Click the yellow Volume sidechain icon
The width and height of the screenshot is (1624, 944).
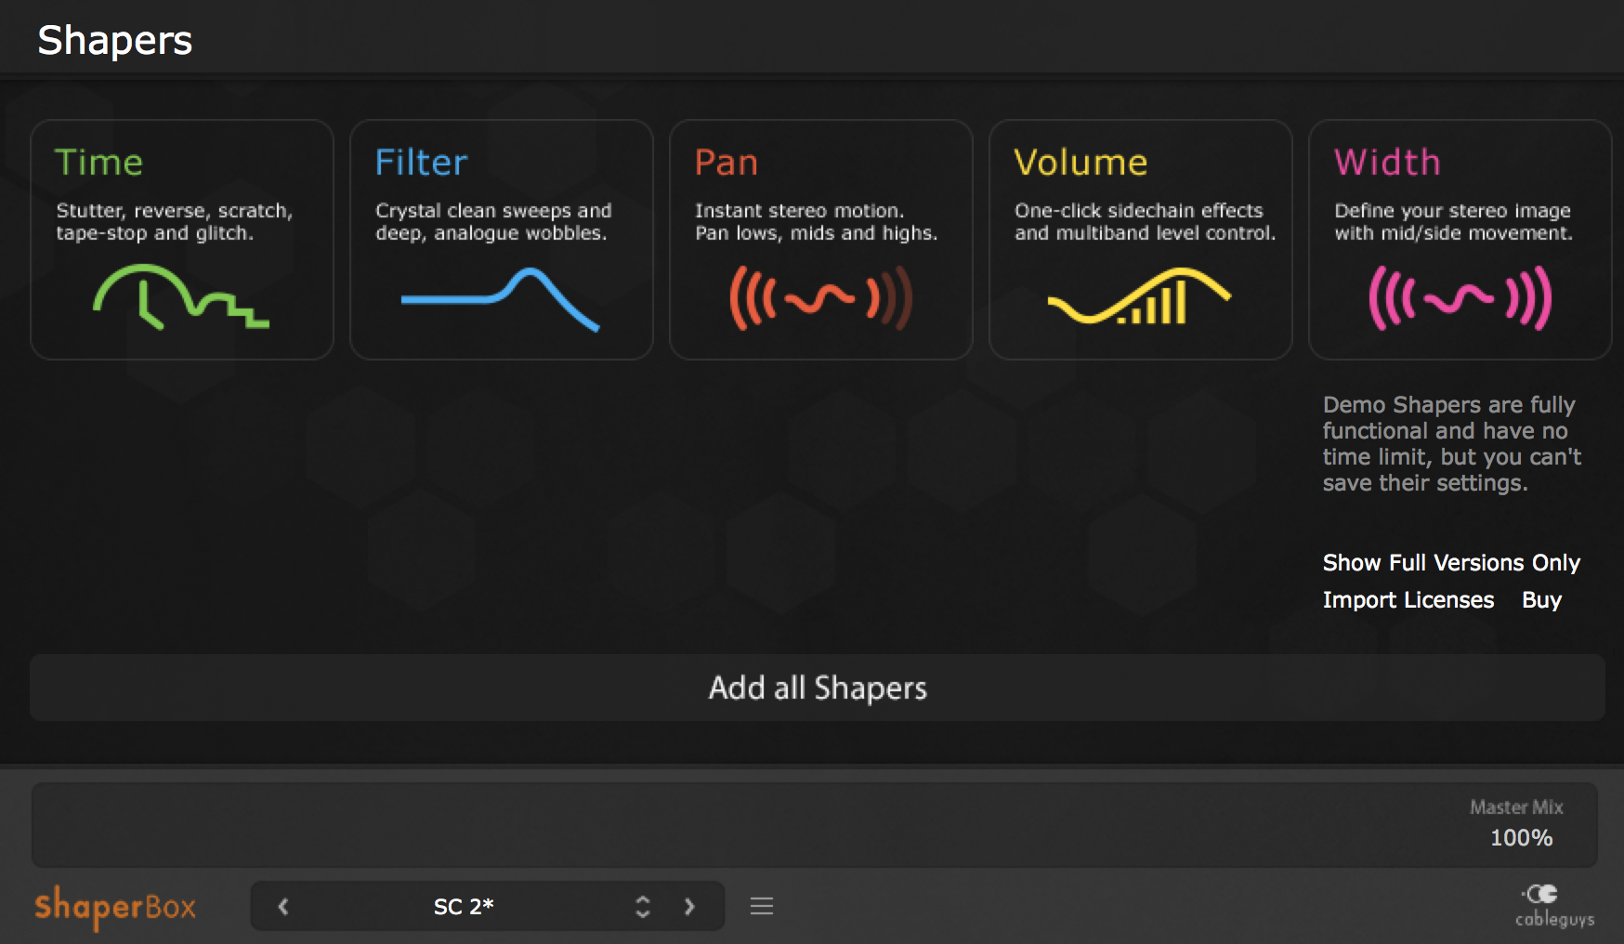click(x=1139, y=296)
